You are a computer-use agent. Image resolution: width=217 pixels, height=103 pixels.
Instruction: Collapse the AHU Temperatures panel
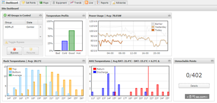[169, 61]
